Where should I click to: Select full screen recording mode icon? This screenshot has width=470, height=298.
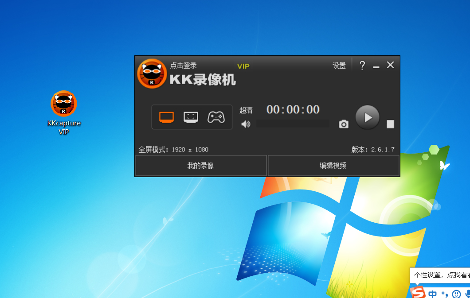(166, 117)
